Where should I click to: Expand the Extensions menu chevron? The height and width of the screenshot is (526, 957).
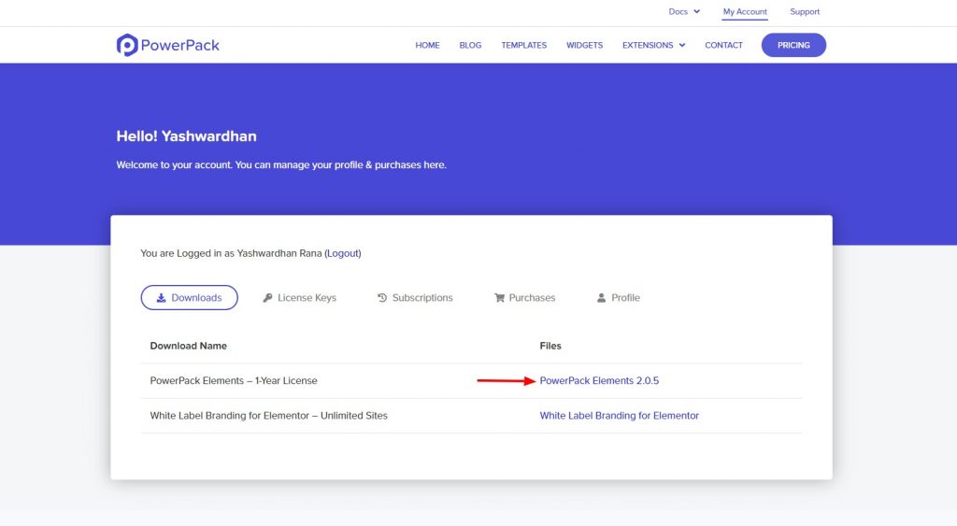[x=681, y=45]
